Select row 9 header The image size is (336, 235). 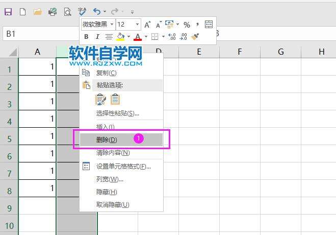[x=9, y=206]
